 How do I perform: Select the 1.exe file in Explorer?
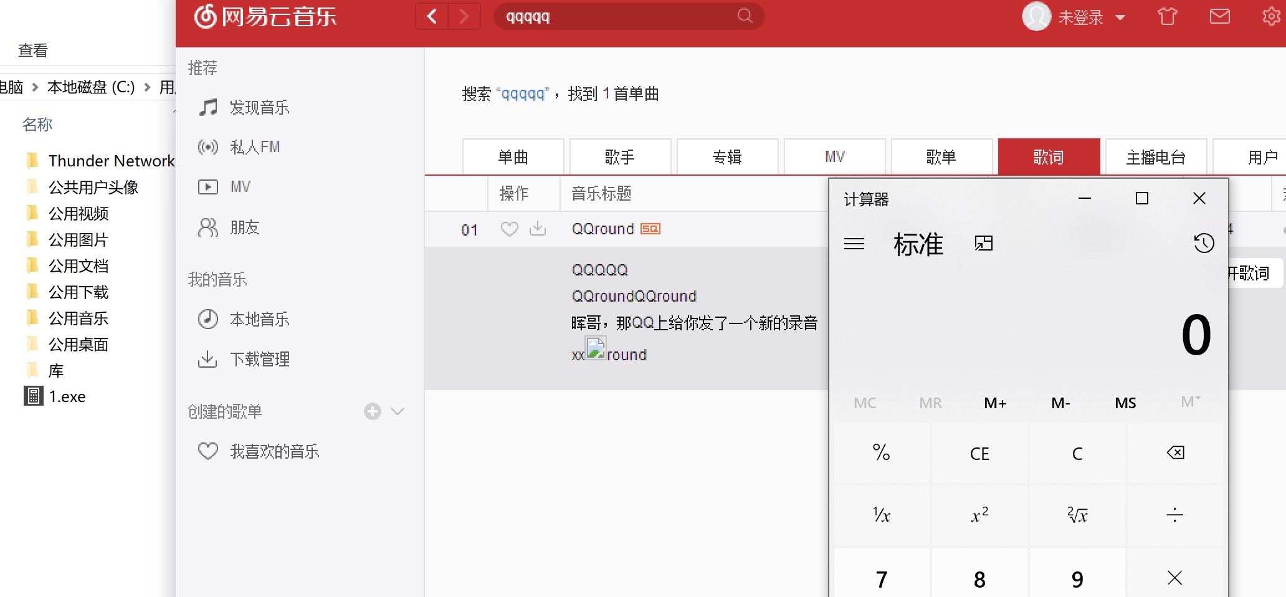[x=67, y=397]
